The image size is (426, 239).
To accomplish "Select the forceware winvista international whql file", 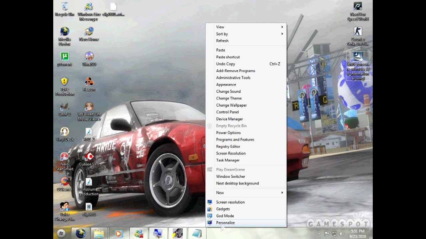I will (x=358, y=66).
